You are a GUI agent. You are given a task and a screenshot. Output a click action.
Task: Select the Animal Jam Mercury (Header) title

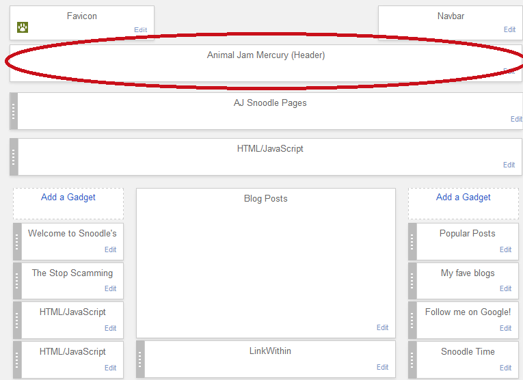coord(266,55)
